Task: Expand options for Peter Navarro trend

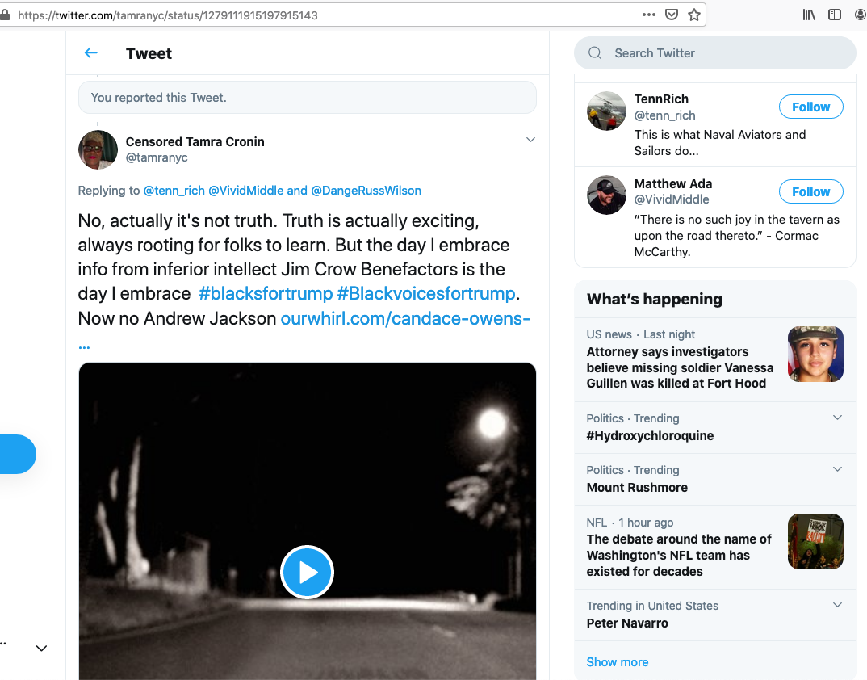Action: [837, 605]
